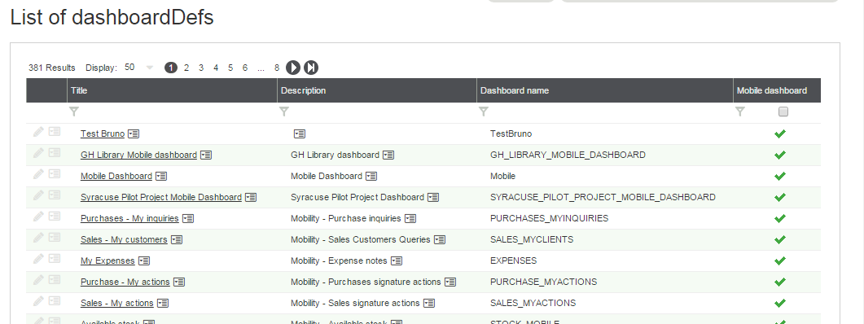
Task: Open menu icon next to GH Library Mobile dashboard title
Action: coord(205,155)
